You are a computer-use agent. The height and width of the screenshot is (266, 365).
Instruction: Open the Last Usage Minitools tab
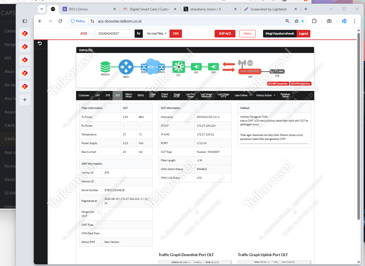(206, 95)
